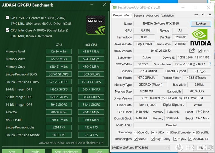Toggle the OpenCL checkbox
This screenshot has height=153, width=215.
click(x=136, y=132)
